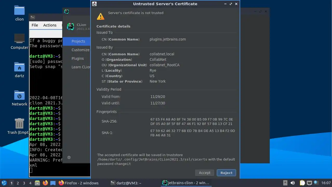Click the Certificate details heading

pyautogui.click(x=113, y=26)
